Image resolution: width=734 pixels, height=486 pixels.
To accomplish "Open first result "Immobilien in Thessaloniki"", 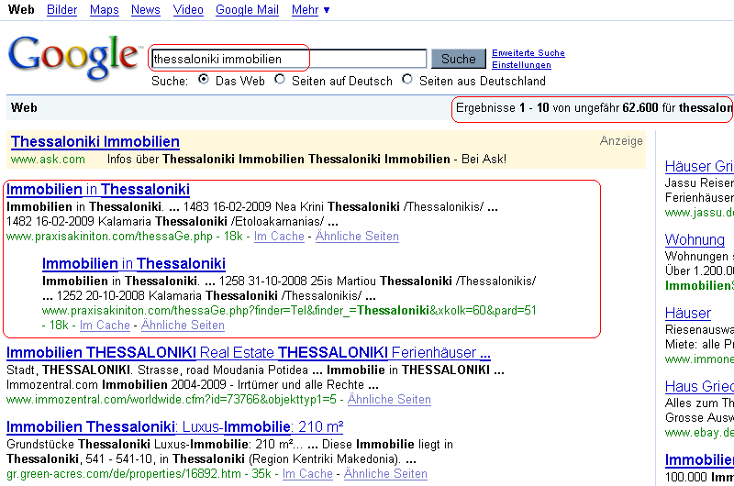I will pyautogui.click(x=98, y=190).
